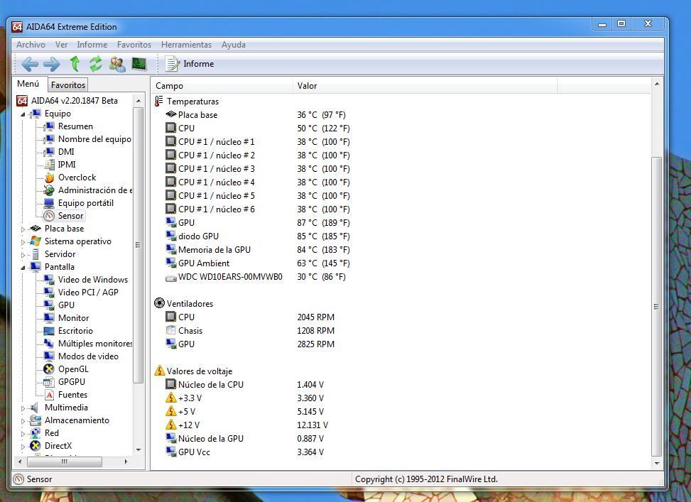Go forward with the blue right arrow

(x=52, y=65)
